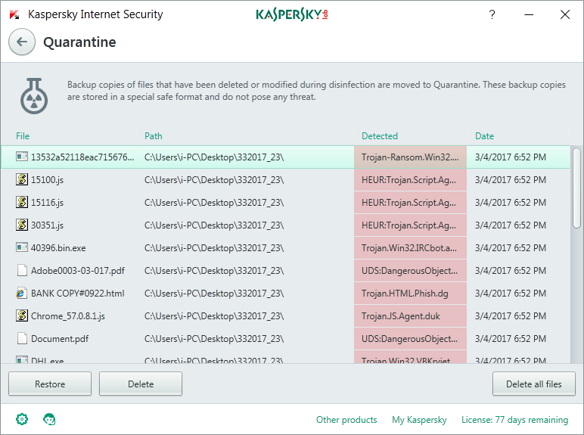Open the Help question mark
Image resolution: width=584 pixels, height=435 pixels.
coord(492,14)
